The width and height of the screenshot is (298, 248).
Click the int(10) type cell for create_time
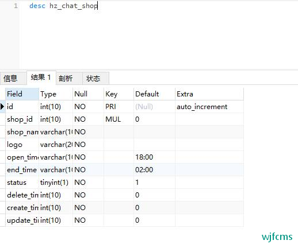click(x=56, y=208)
